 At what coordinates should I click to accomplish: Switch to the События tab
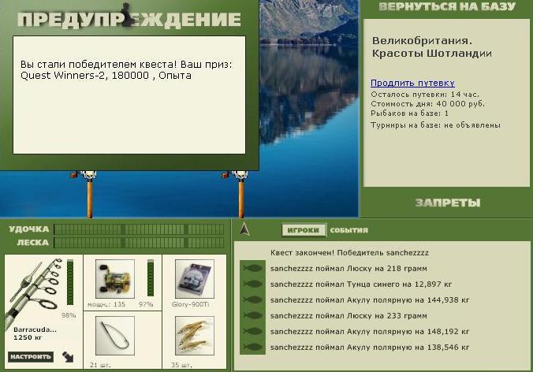click(348, 230)
